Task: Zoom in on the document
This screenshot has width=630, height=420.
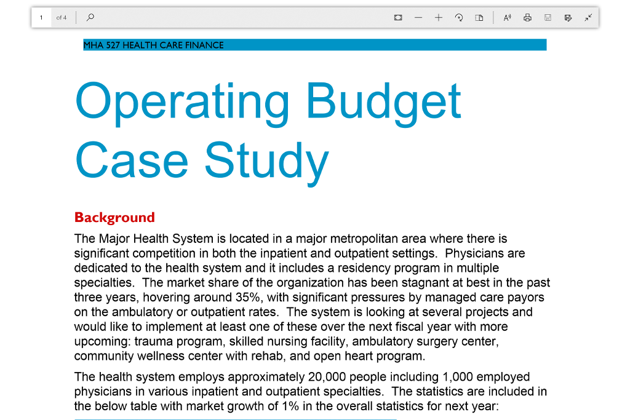Action: coord(439,17)
